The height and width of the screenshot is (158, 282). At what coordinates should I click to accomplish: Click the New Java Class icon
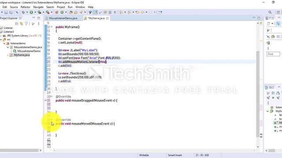click(62, 12)
